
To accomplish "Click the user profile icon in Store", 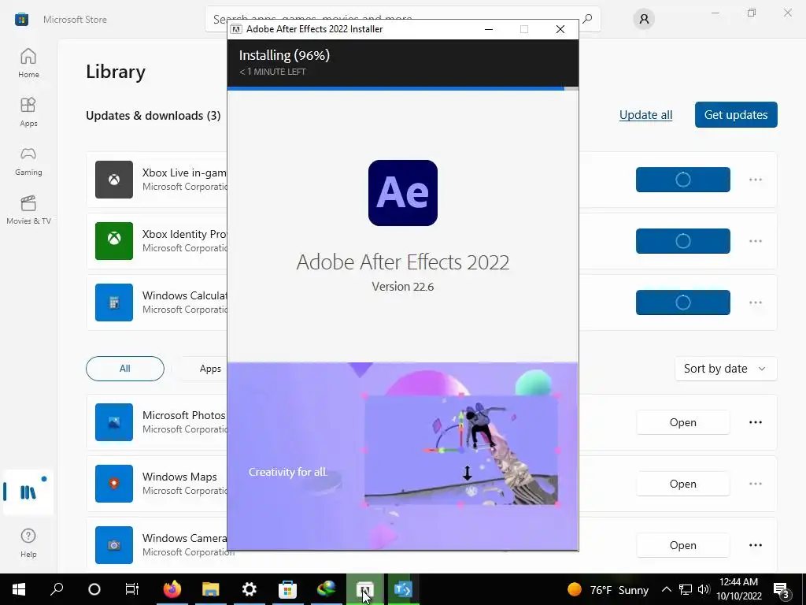I will coord(644,20).
